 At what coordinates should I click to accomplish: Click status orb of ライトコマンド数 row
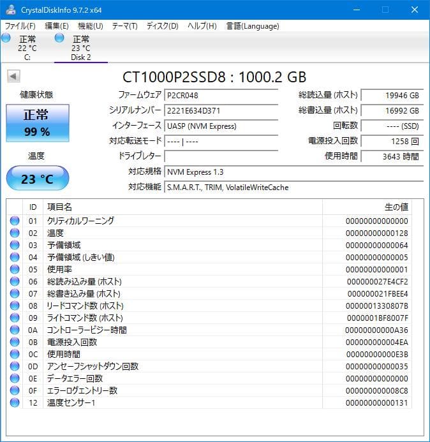[x=15, y=318]
